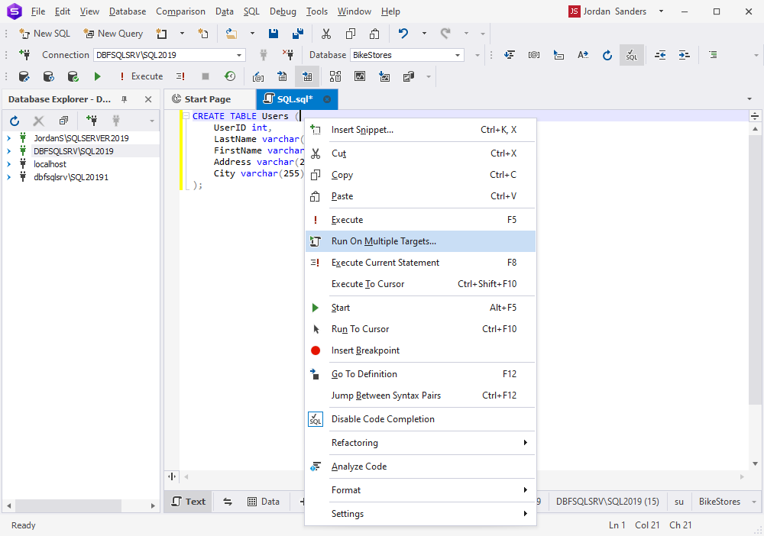
Task: Choose Analyze Code from context menu
Action: click(420, 467)
